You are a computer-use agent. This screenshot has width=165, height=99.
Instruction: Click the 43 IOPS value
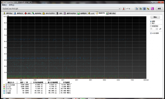coord(26,93)
